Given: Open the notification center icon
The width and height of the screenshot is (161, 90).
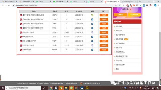Looking at the screenshot, I should [x=158, y=88].
